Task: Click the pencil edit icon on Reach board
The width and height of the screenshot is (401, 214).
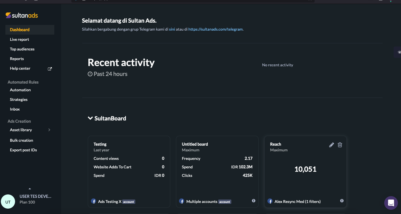Action: coord(331,145)
